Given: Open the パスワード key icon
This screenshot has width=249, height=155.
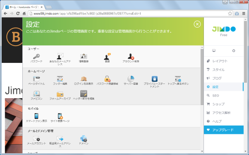Looking at the screenshot, I should pos(36,56).
